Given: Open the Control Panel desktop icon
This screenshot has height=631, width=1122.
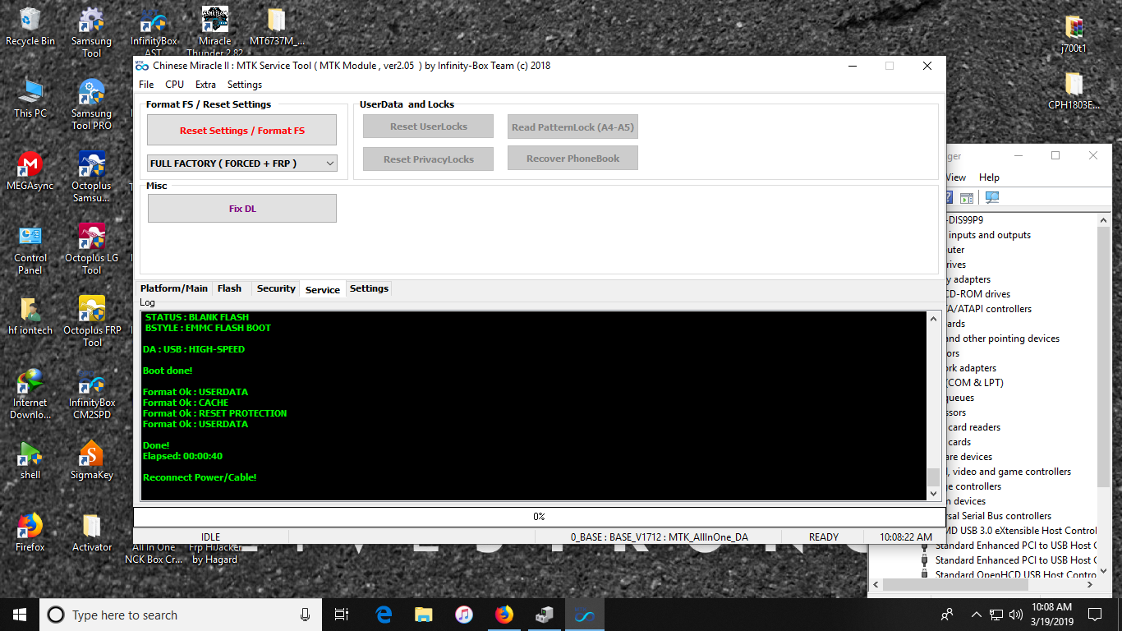Looking at the screenshot, I should pos(30,250).
